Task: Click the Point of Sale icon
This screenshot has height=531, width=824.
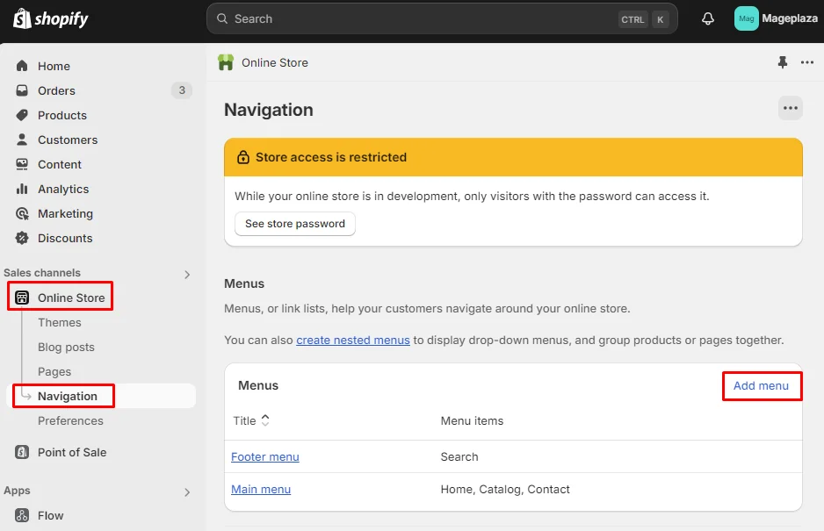Action: (x=22, y=452)
